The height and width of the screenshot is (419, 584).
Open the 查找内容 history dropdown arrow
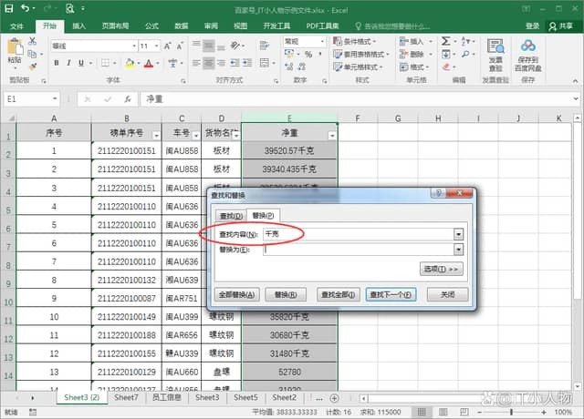[458, 234]
